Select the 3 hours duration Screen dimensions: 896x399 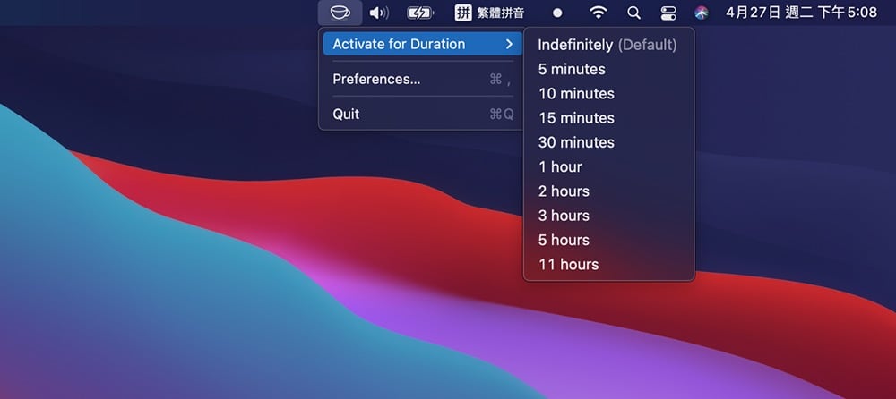pos(608,216)
